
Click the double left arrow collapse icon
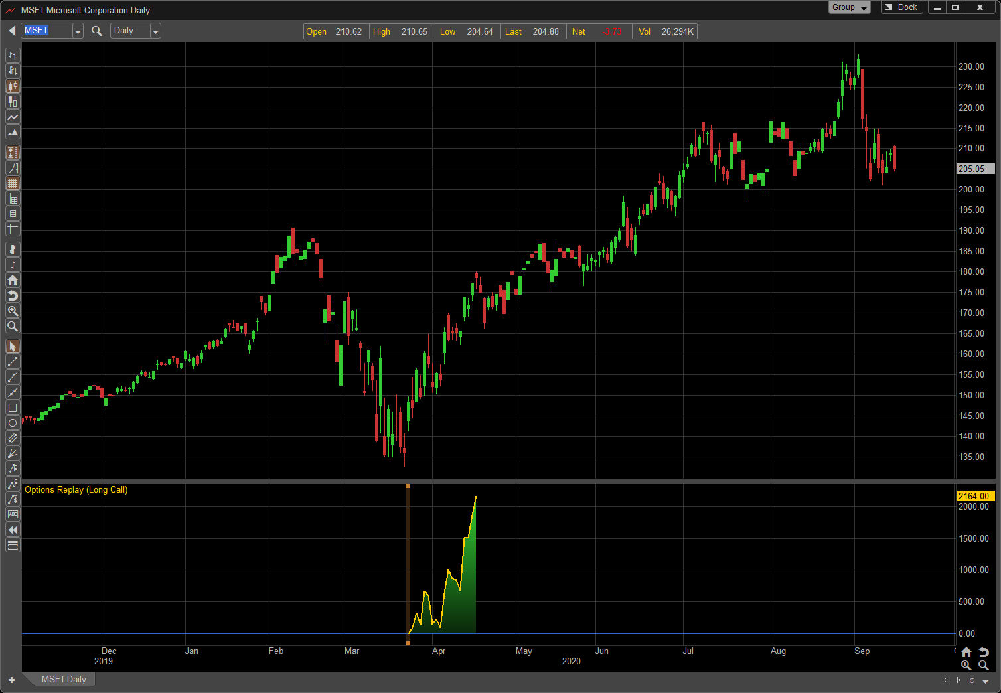[13, 530]
